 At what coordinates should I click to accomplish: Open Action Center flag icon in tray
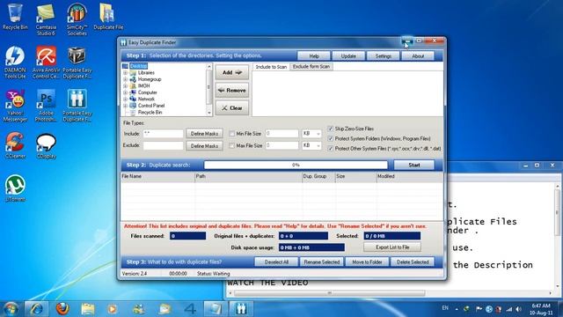click(x=479, y=309)
